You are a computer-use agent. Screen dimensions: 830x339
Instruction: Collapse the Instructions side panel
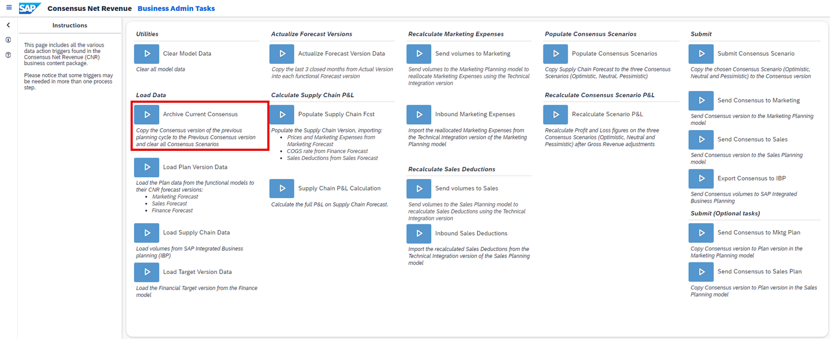point(8,25)
